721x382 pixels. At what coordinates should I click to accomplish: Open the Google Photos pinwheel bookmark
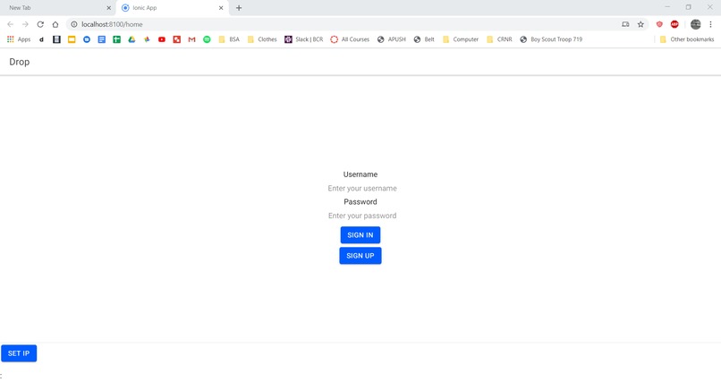[x=147, y=39]
